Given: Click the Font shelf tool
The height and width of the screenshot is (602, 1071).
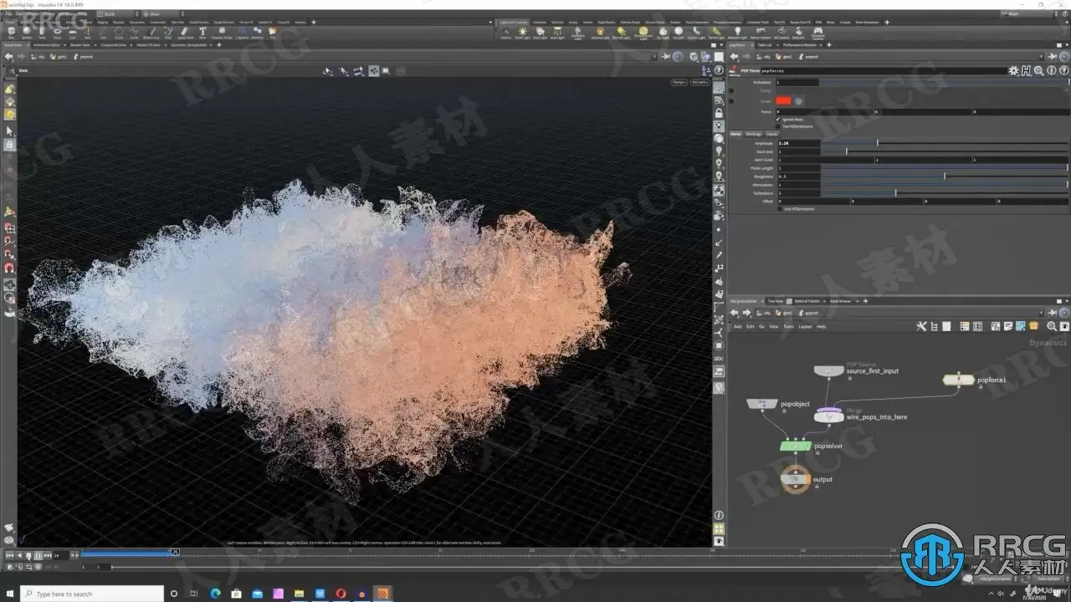Looking at the screenshot, I should coord(202,33).
